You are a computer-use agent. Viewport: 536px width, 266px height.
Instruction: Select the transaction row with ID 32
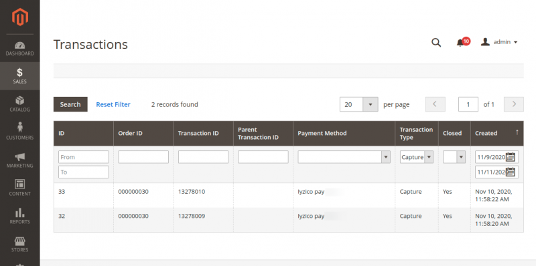coord(289,220)
